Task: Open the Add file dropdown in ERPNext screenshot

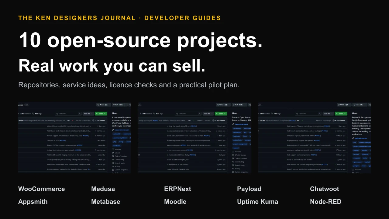Action: coord(208,114)
